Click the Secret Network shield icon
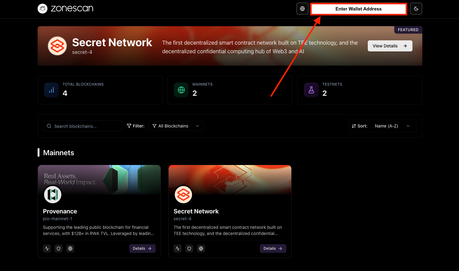The height and width of the screenshot is (271, 459). [189, 249]
